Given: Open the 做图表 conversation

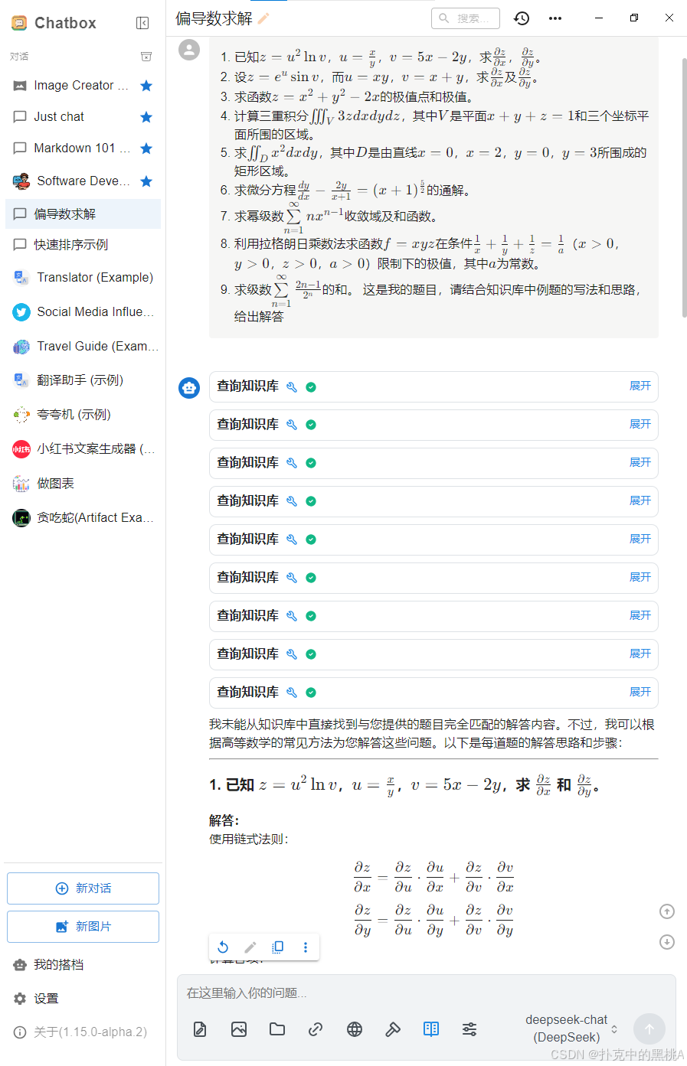Looking at the screenshot, I should [83, 484].
